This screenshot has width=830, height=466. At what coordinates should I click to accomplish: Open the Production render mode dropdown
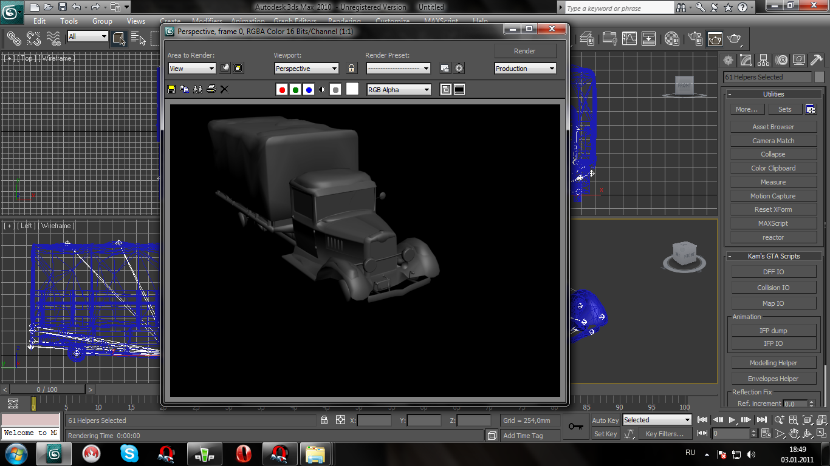click(x=525, y=69)
